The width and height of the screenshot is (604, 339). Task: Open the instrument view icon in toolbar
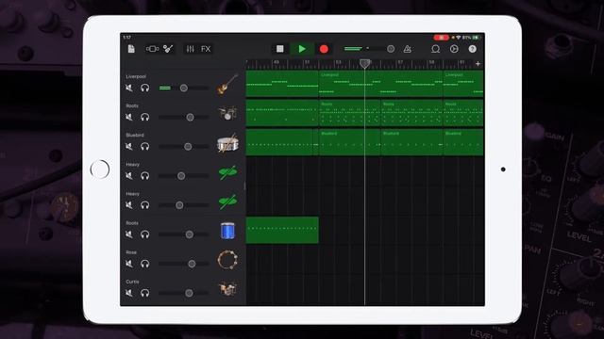click(x=168, y=49)
